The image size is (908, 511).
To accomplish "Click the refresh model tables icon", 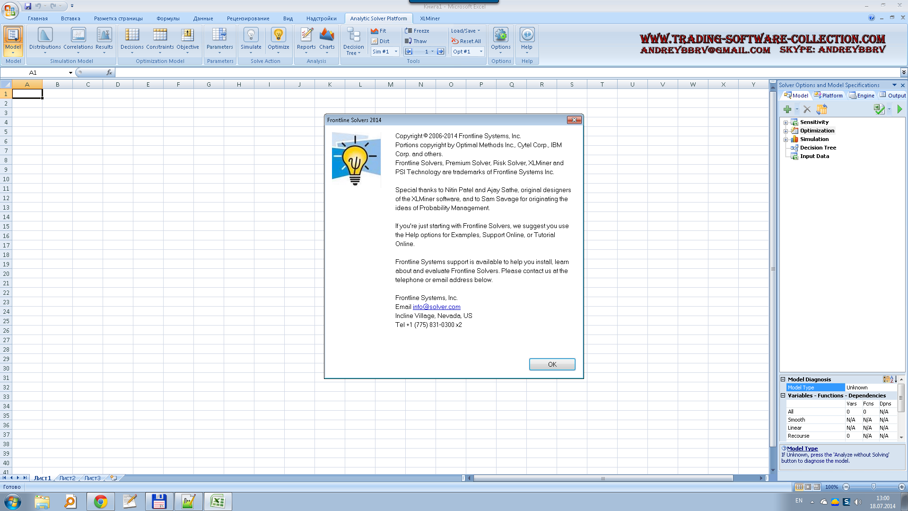I will point(821,109).
